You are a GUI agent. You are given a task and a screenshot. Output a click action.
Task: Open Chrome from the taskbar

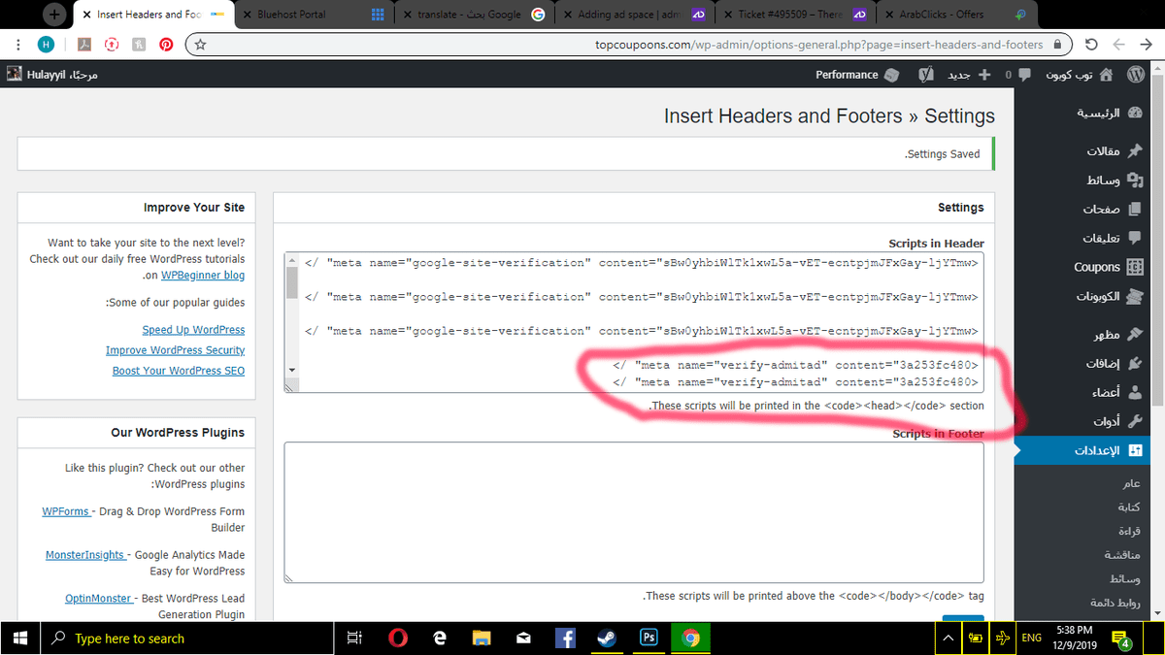(x=691, y=638)
